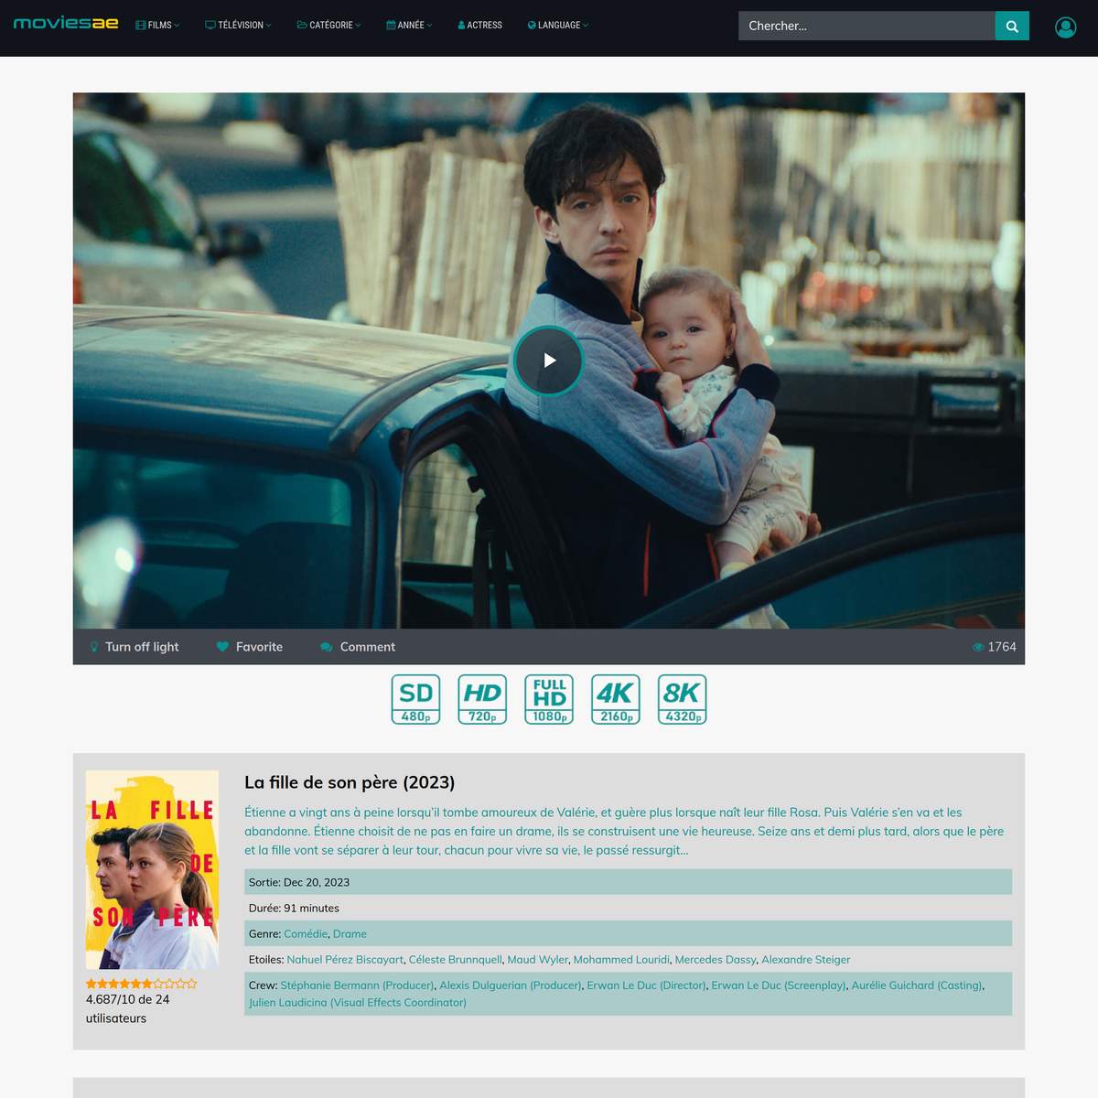Expand the Catégorie dropdown menu

click(328, 25)
